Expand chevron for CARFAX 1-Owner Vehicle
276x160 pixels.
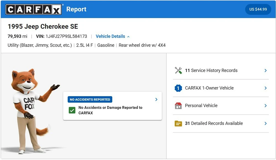click(x=266, y=88)
